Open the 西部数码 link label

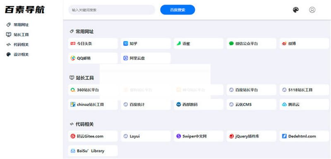[190, 104]
